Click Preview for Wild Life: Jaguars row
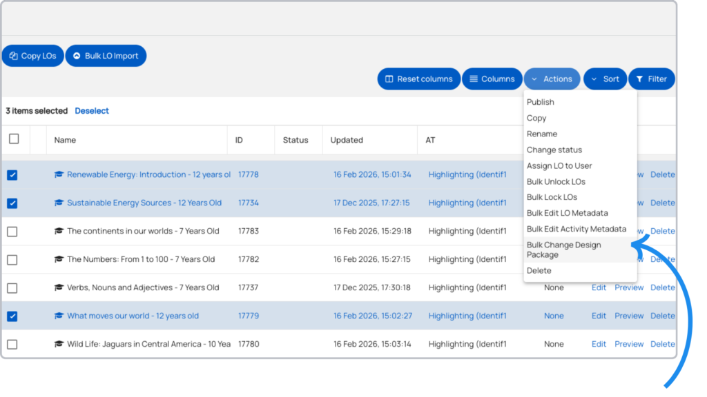Image resolution: width=707 pixels, height=397 pixels. point(629,345)
